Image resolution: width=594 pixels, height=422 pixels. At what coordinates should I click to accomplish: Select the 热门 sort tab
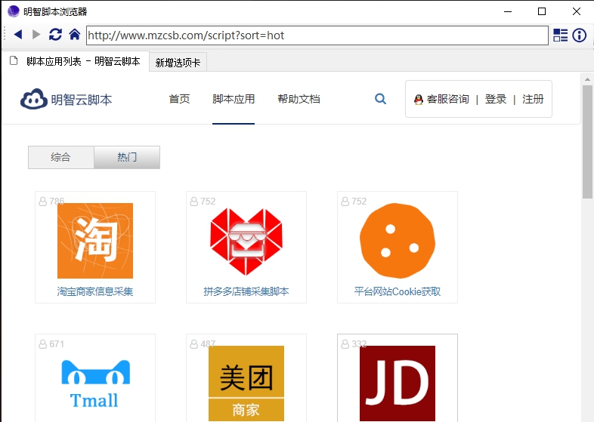click(x=127, y=157)
